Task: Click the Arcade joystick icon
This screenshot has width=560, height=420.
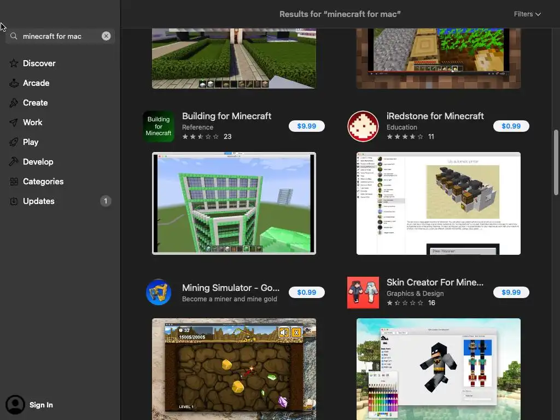Action: 14,83
